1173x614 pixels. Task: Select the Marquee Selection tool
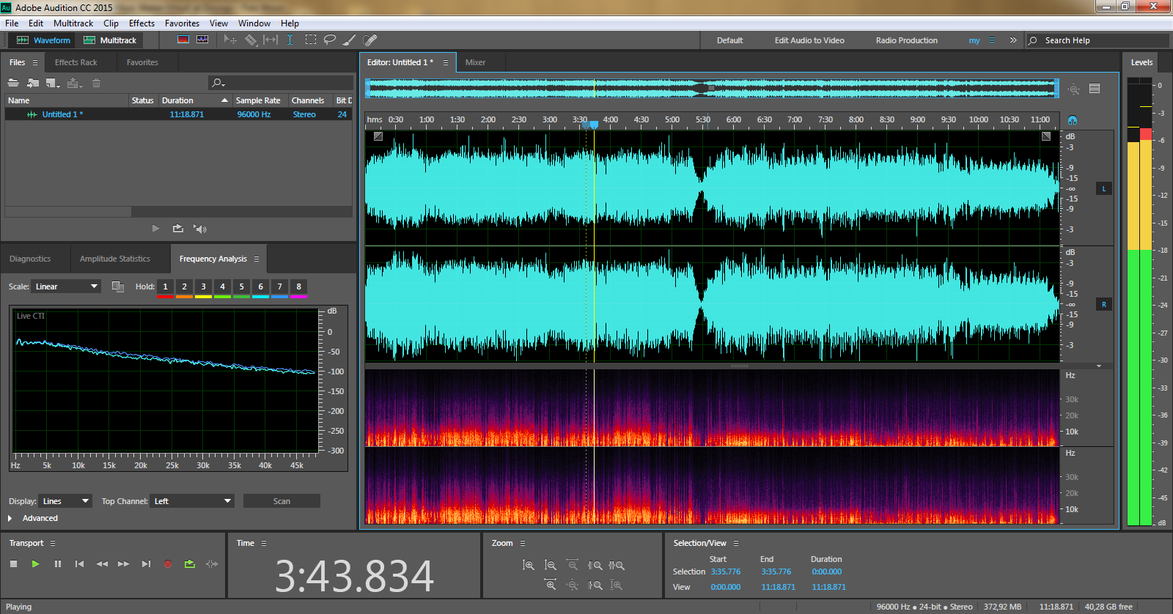(311, 40)
